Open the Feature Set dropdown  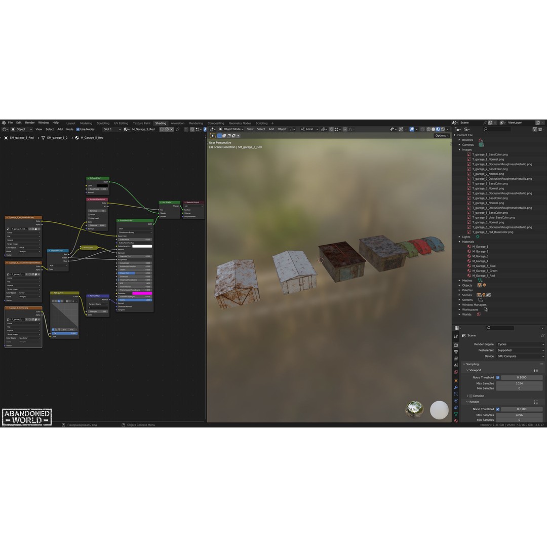tap(520, 350)
